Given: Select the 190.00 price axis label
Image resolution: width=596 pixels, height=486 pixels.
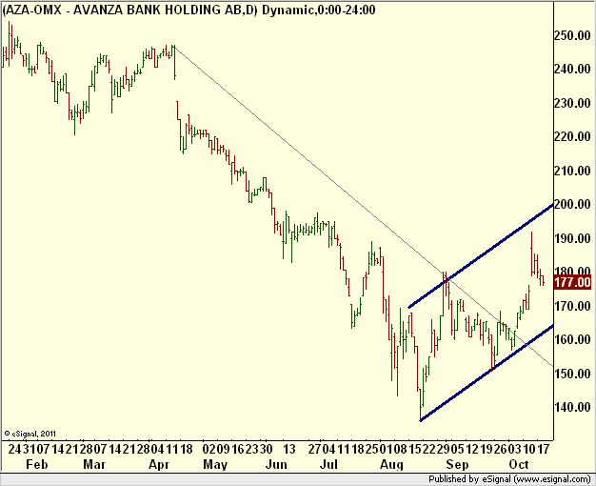Looking at the screenshot, I should click(572, 238).
